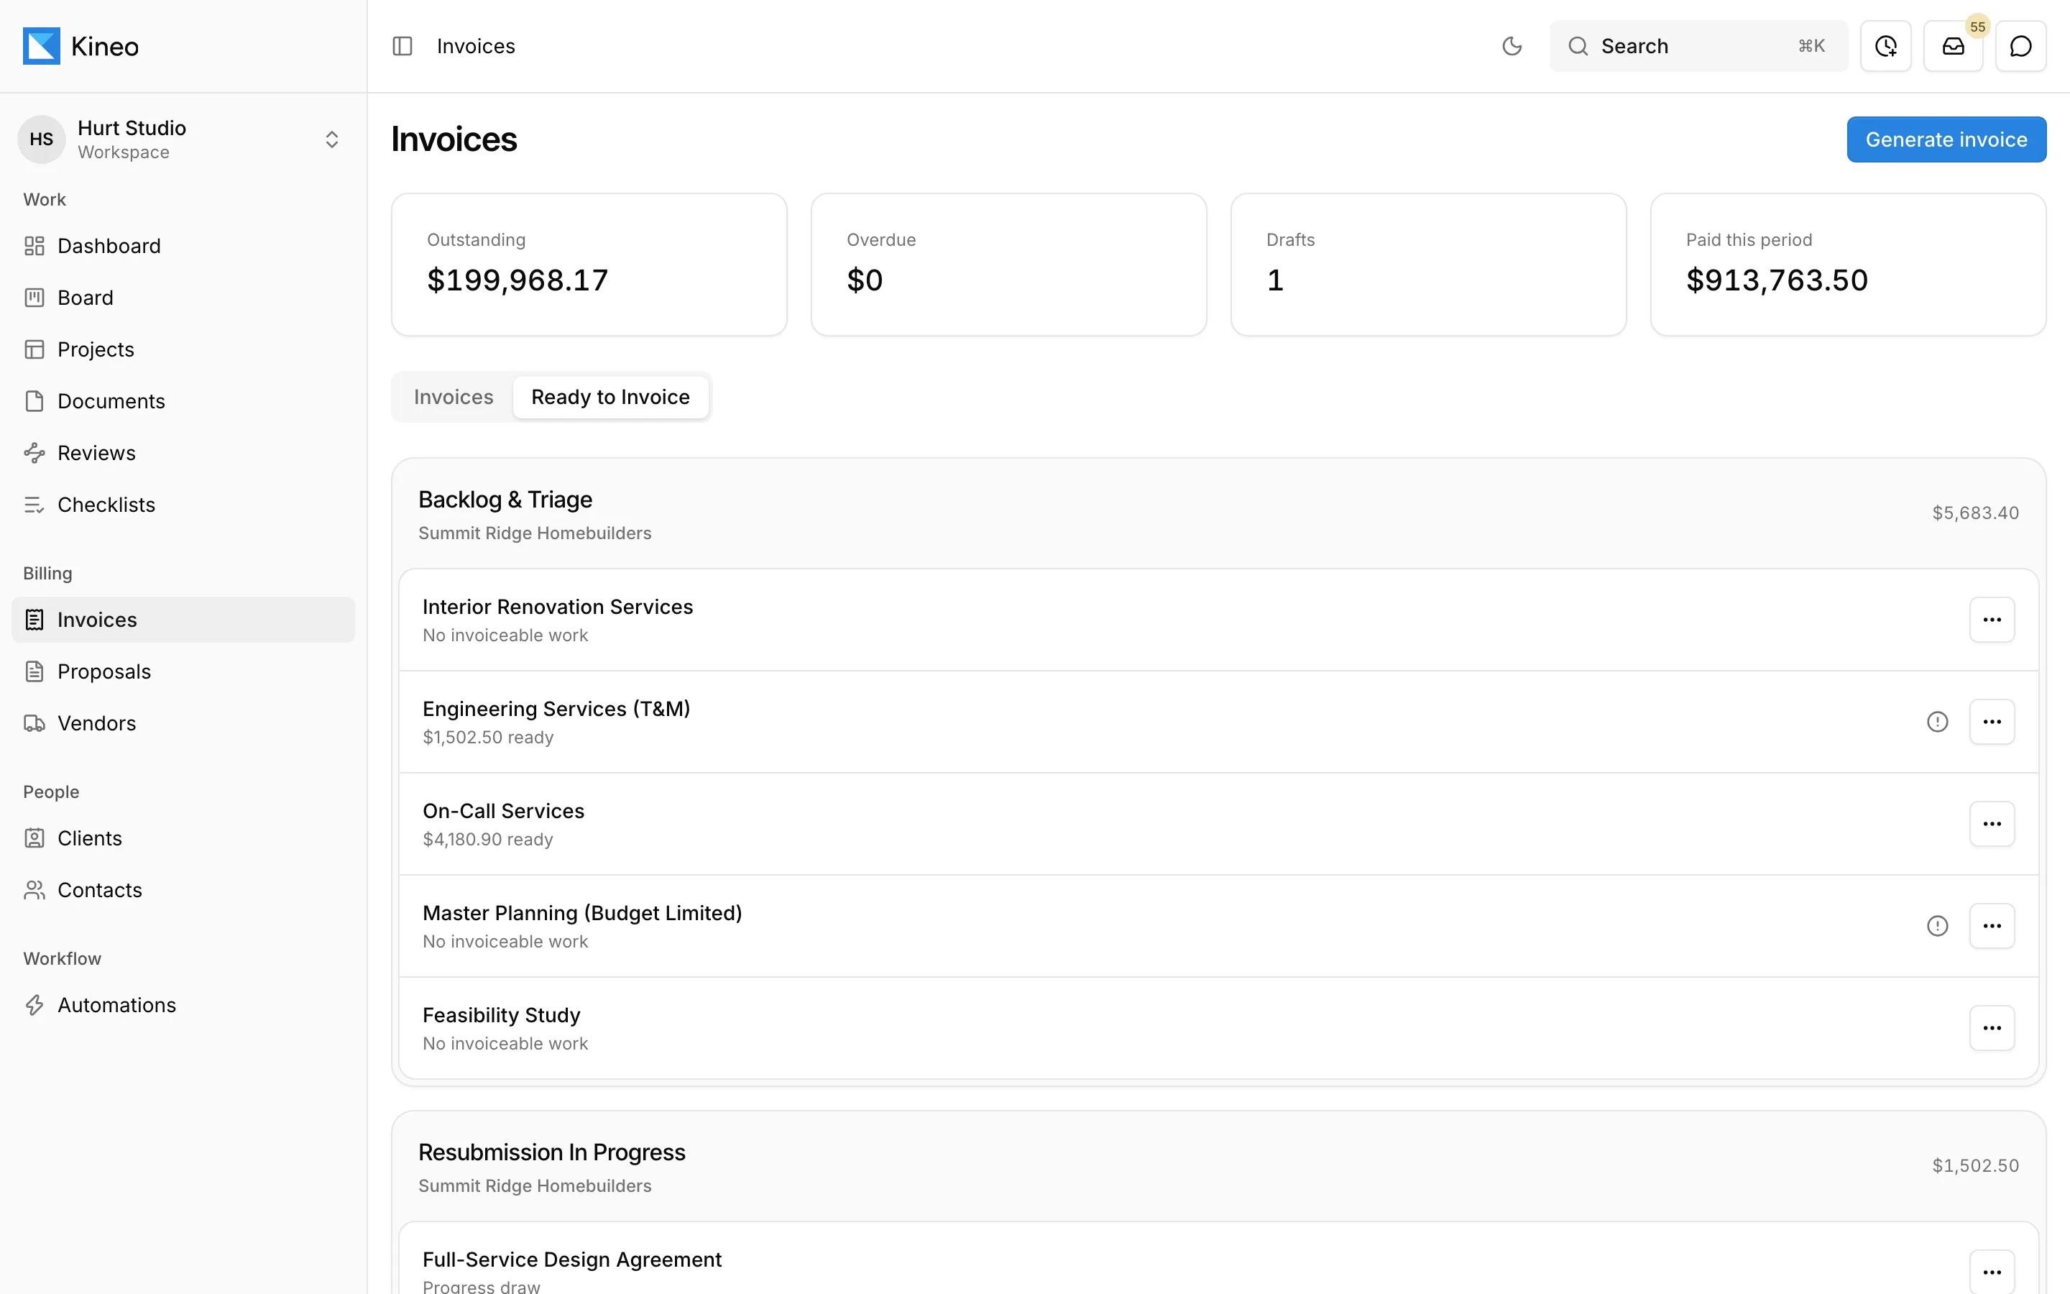The image size is (2070, 1294).
Task: Click the Kineo logo icon
Action: pos(41,46)
